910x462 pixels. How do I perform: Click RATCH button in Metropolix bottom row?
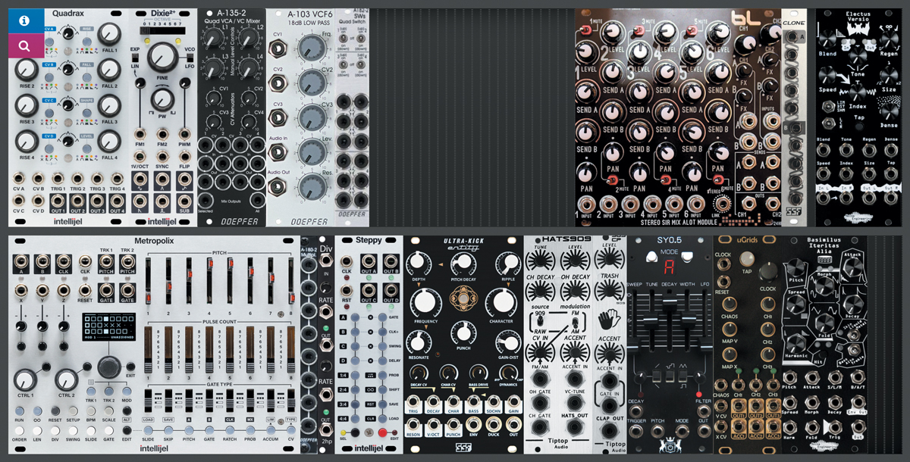click(230, 431)
